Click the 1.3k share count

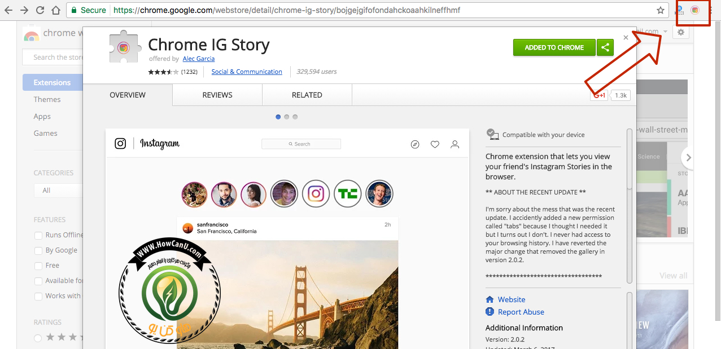pyautogui.click(x=621, y=95)
